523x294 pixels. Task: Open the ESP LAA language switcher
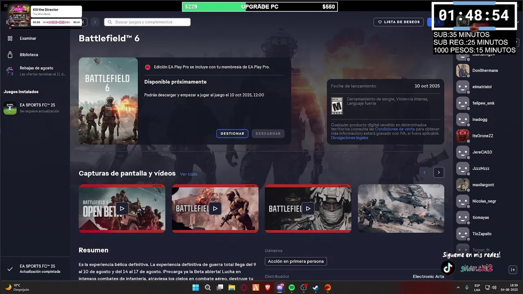click(x=477, y=287)
